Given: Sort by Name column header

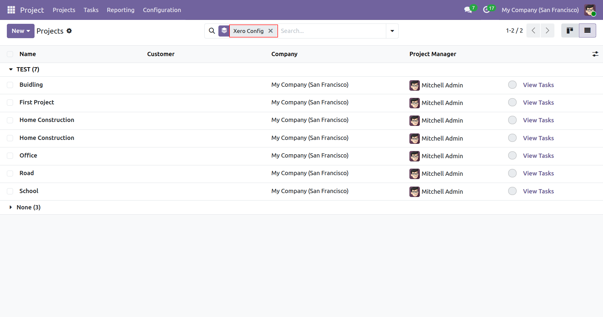Looking at the screenshot, I should [28, 54].
